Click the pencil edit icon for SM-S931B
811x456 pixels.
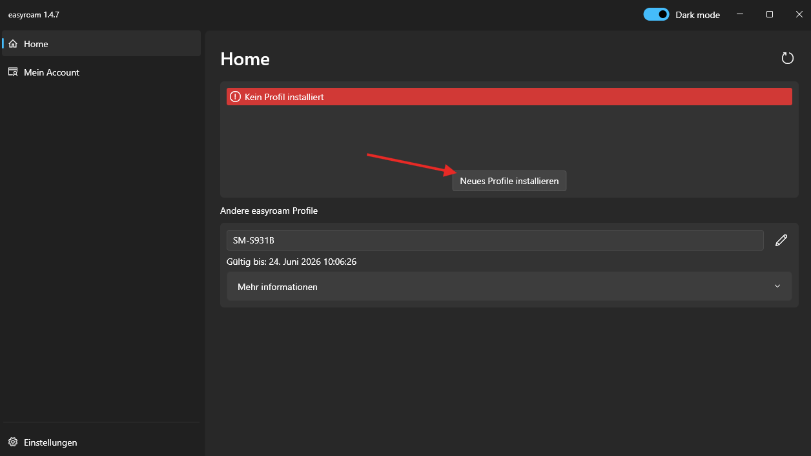(781, 240)
